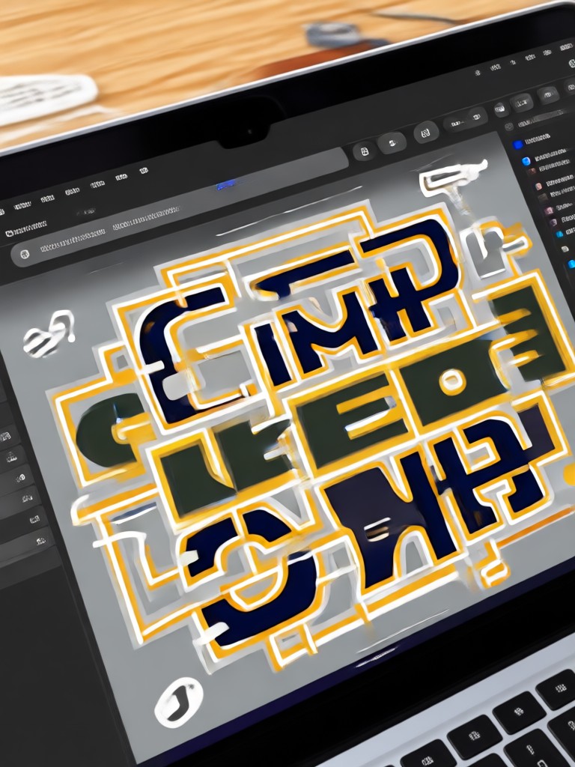
Task: Click the white scribble mark left of the emblem
Action: (x=49, y=333)
